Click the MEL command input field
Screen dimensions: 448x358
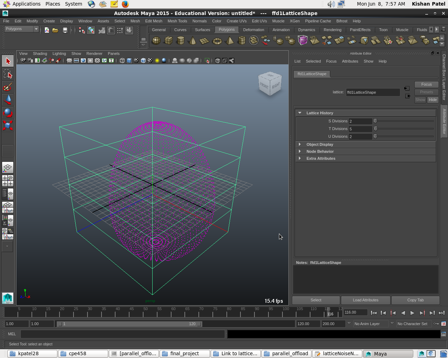click(x=122, y=334)
